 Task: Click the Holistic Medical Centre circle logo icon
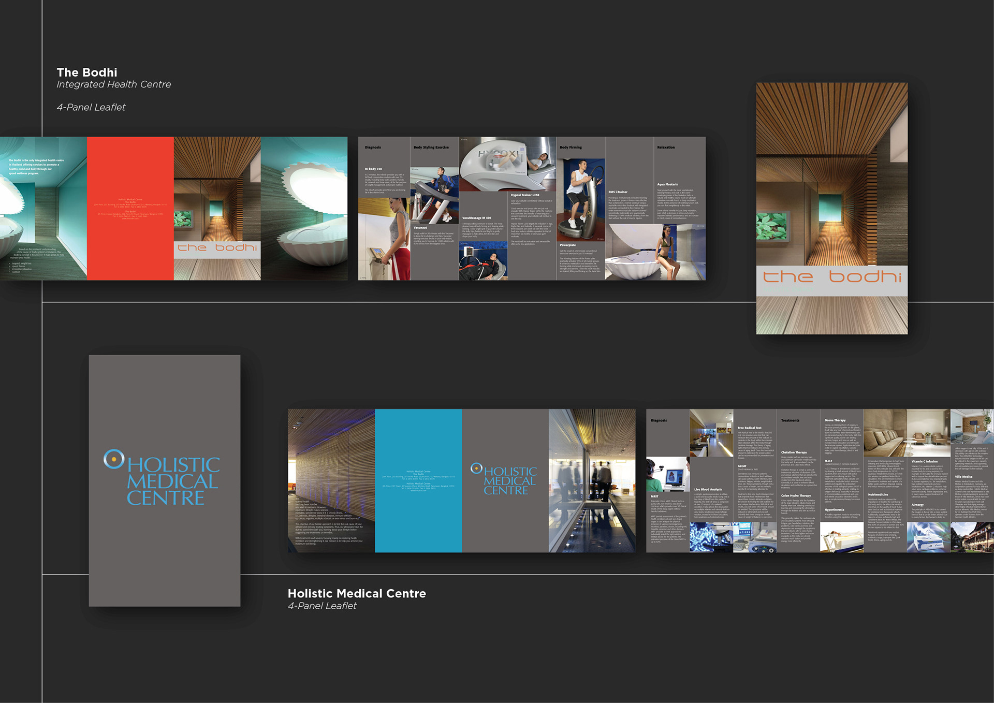[113, 459]
